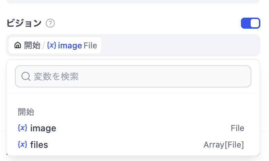Click the File type label in image row
The height and width of the screenshot is (161, 269).
click(237, 129)
